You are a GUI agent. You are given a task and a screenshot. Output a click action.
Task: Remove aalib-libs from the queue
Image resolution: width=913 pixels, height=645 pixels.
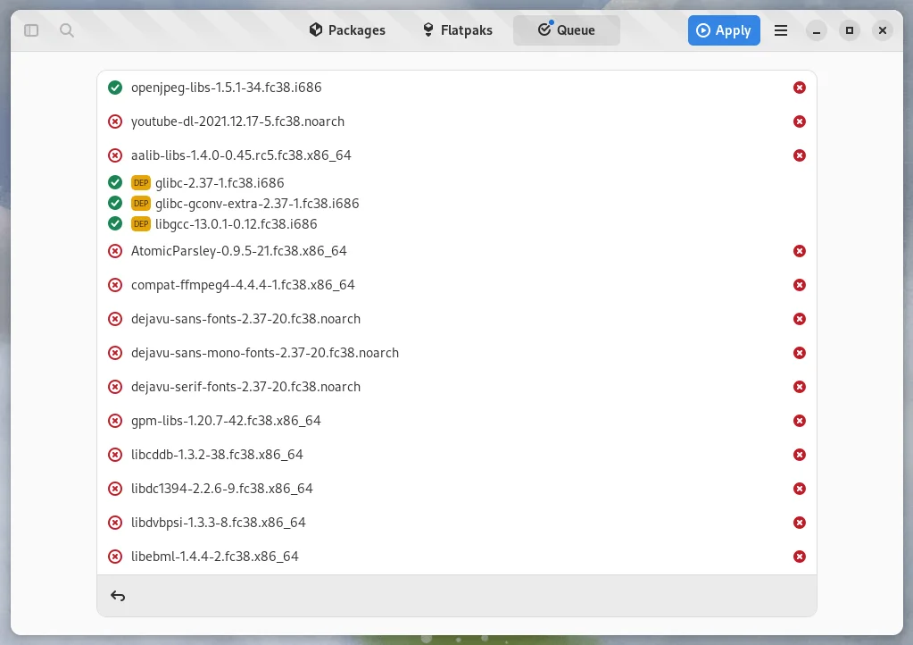(800, 155)
